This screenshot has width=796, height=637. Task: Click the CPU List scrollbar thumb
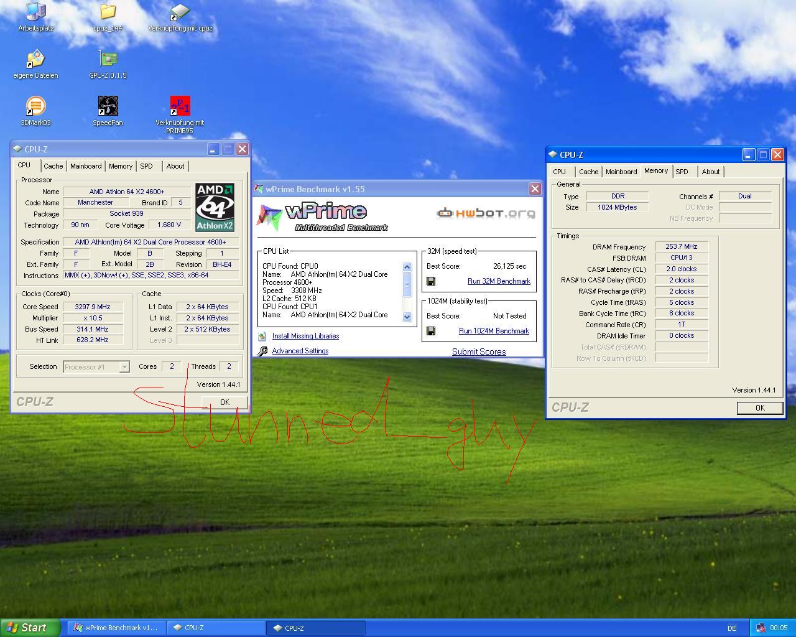click(x=407, y=285)
